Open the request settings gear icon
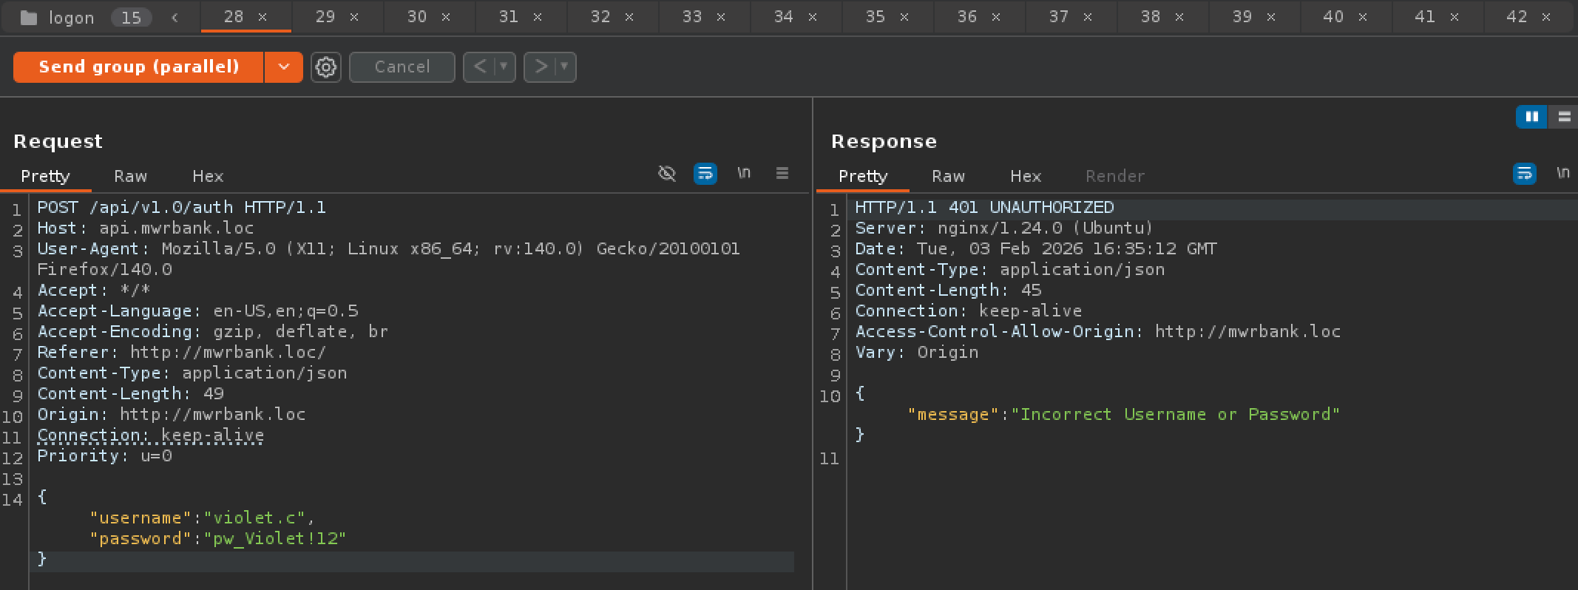The height and width of the screenshot is (590, 1578). coord(325,67)
